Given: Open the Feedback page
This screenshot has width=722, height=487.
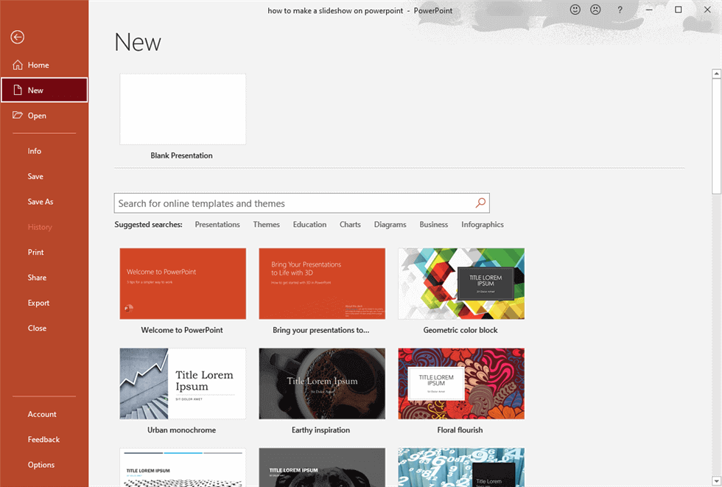Looking at the screenshot, I should click(44, 440).
